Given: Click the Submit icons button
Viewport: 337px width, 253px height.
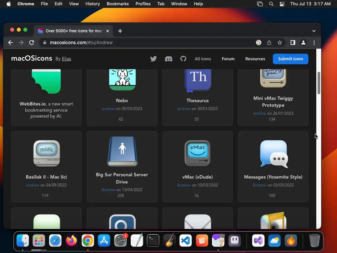Looking at the screenshot, I should (290, 59).
